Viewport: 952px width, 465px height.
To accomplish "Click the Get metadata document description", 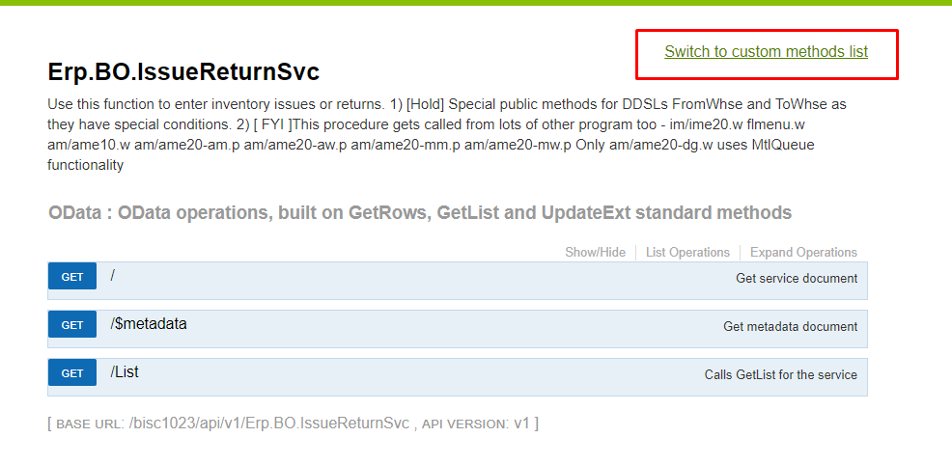I will 790,327.
